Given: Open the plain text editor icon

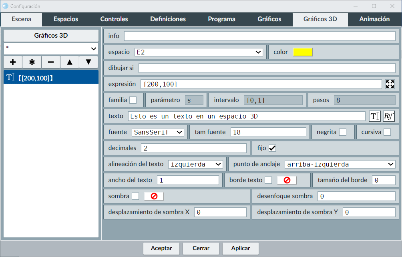Looking at the screenshot, I should tap(374, 116).
